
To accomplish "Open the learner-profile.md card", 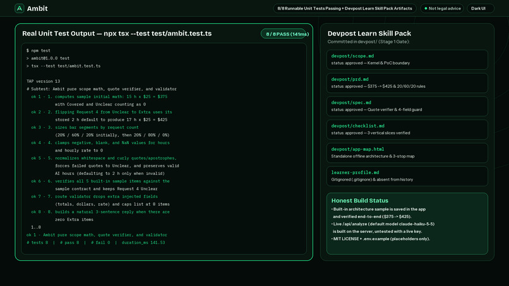I will pos(407,176).
